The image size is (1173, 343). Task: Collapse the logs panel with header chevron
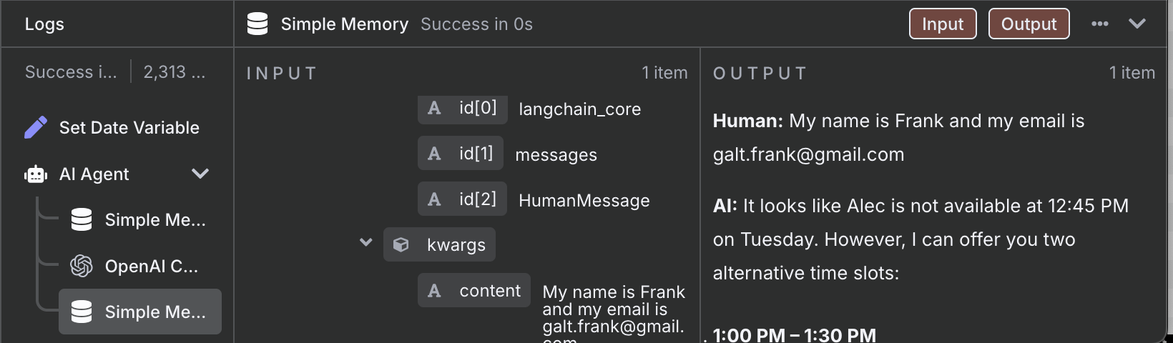click(1137, 24)
